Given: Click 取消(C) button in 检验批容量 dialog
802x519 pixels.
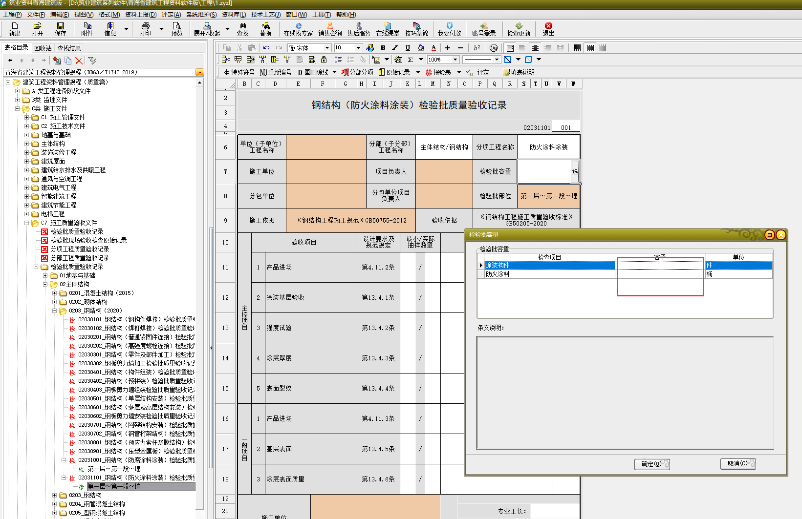Looking at the screenshot, I should tap(738, 464).
